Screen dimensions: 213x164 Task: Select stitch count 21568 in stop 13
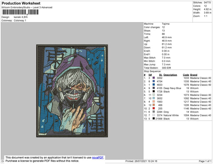tap(159, 119)
